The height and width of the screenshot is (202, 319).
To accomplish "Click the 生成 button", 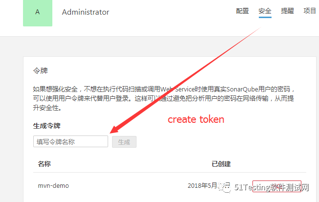I will tap(124, 142).
